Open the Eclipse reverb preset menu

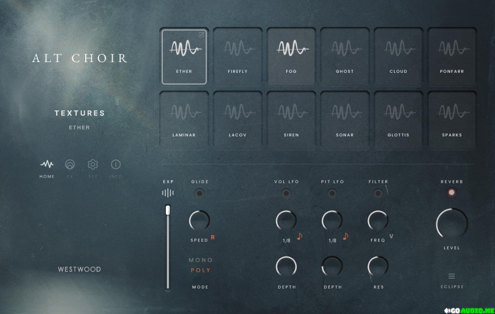coord(452,276)
